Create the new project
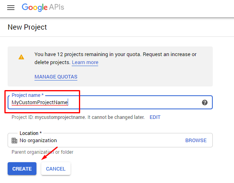 click(22, 169)
